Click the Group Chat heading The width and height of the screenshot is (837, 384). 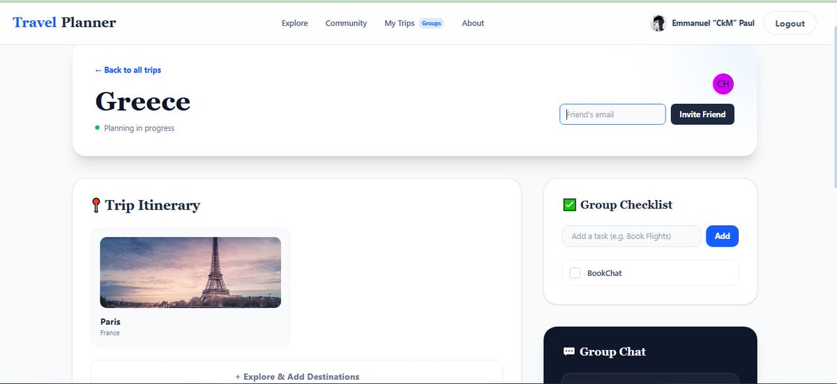(x=612, y=352)
